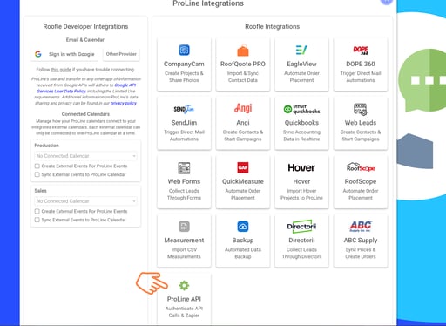Select the RoofScope card title

point(361,181)
